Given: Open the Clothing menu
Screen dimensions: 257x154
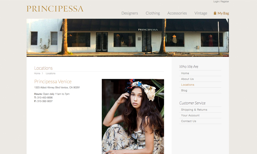Looking at the screenshot, I should pos(153,13).
